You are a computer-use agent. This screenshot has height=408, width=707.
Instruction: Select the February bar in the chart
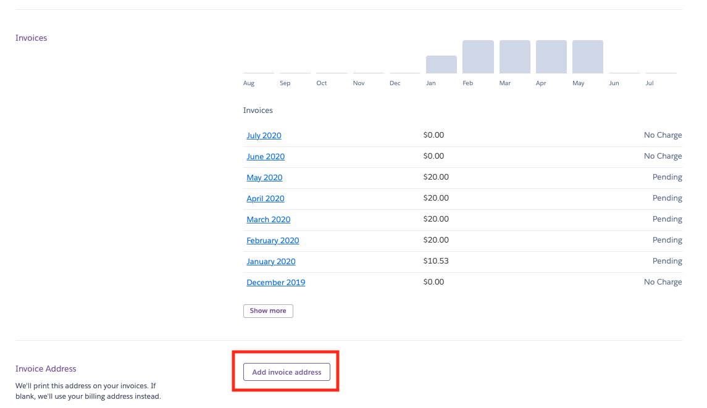click(478, 57)
